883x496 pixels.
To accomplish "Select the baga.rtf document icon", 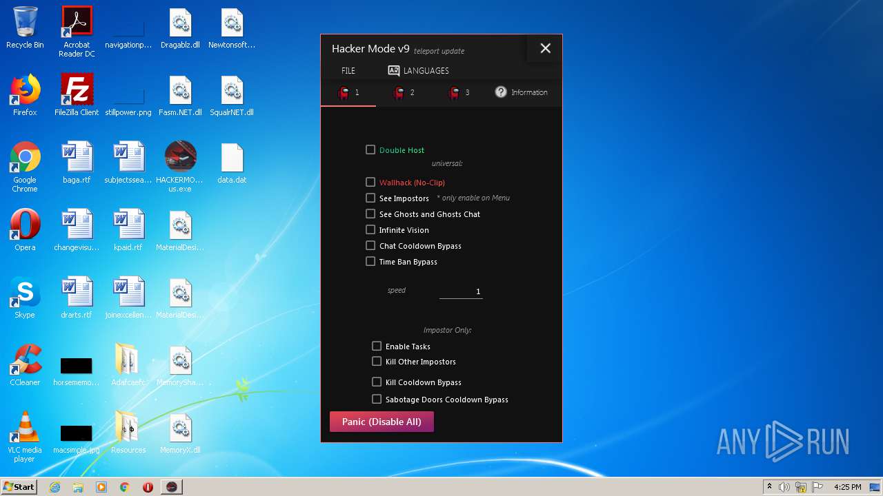I will tap(77, 163).
